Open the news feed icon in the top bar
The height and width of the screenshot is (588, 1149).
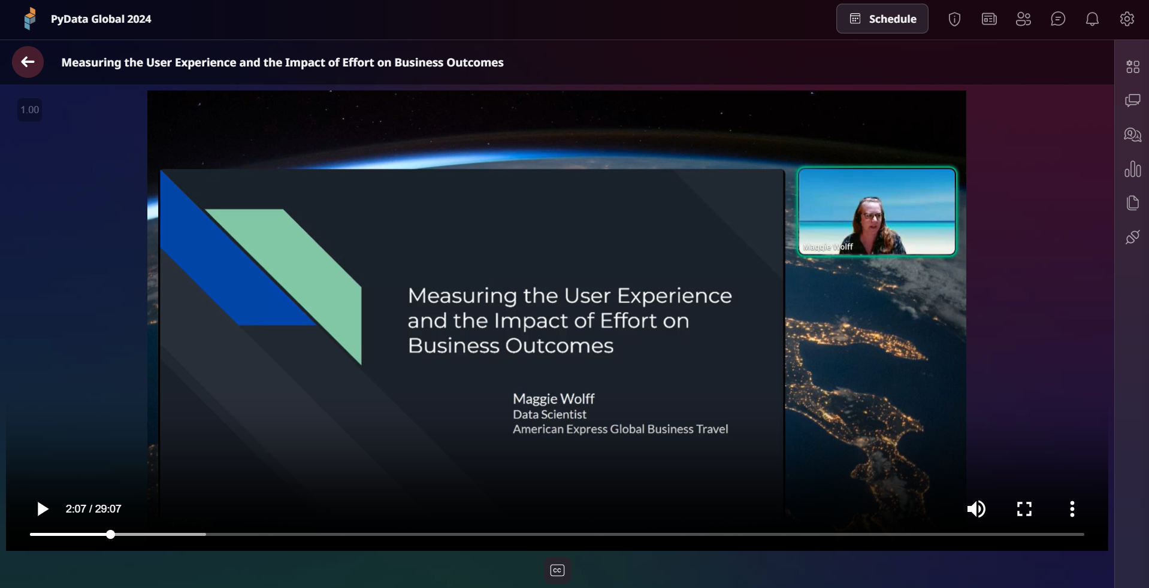click(989, 19)
